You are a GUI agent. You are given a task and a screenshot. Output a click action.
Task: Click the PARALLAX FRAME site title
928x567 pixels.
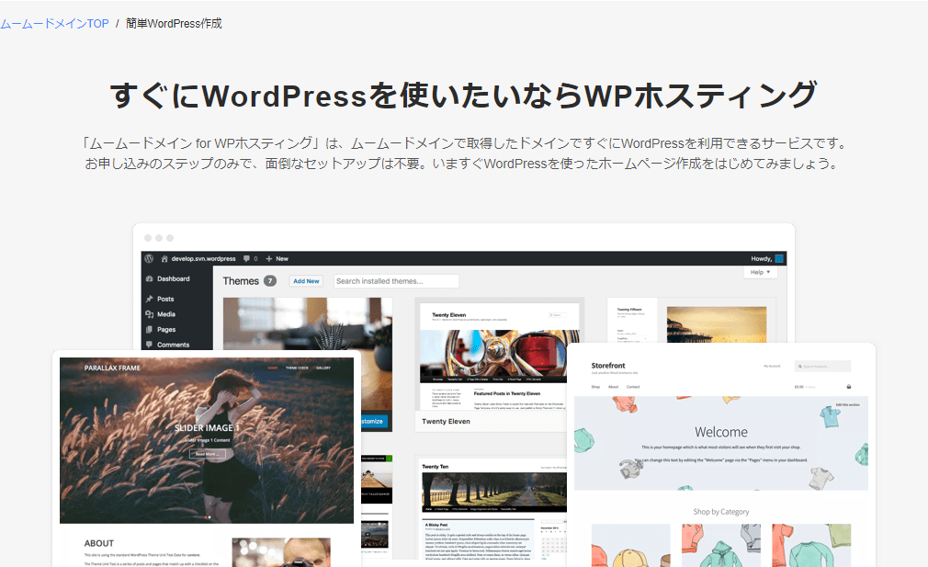coord(112,369)
